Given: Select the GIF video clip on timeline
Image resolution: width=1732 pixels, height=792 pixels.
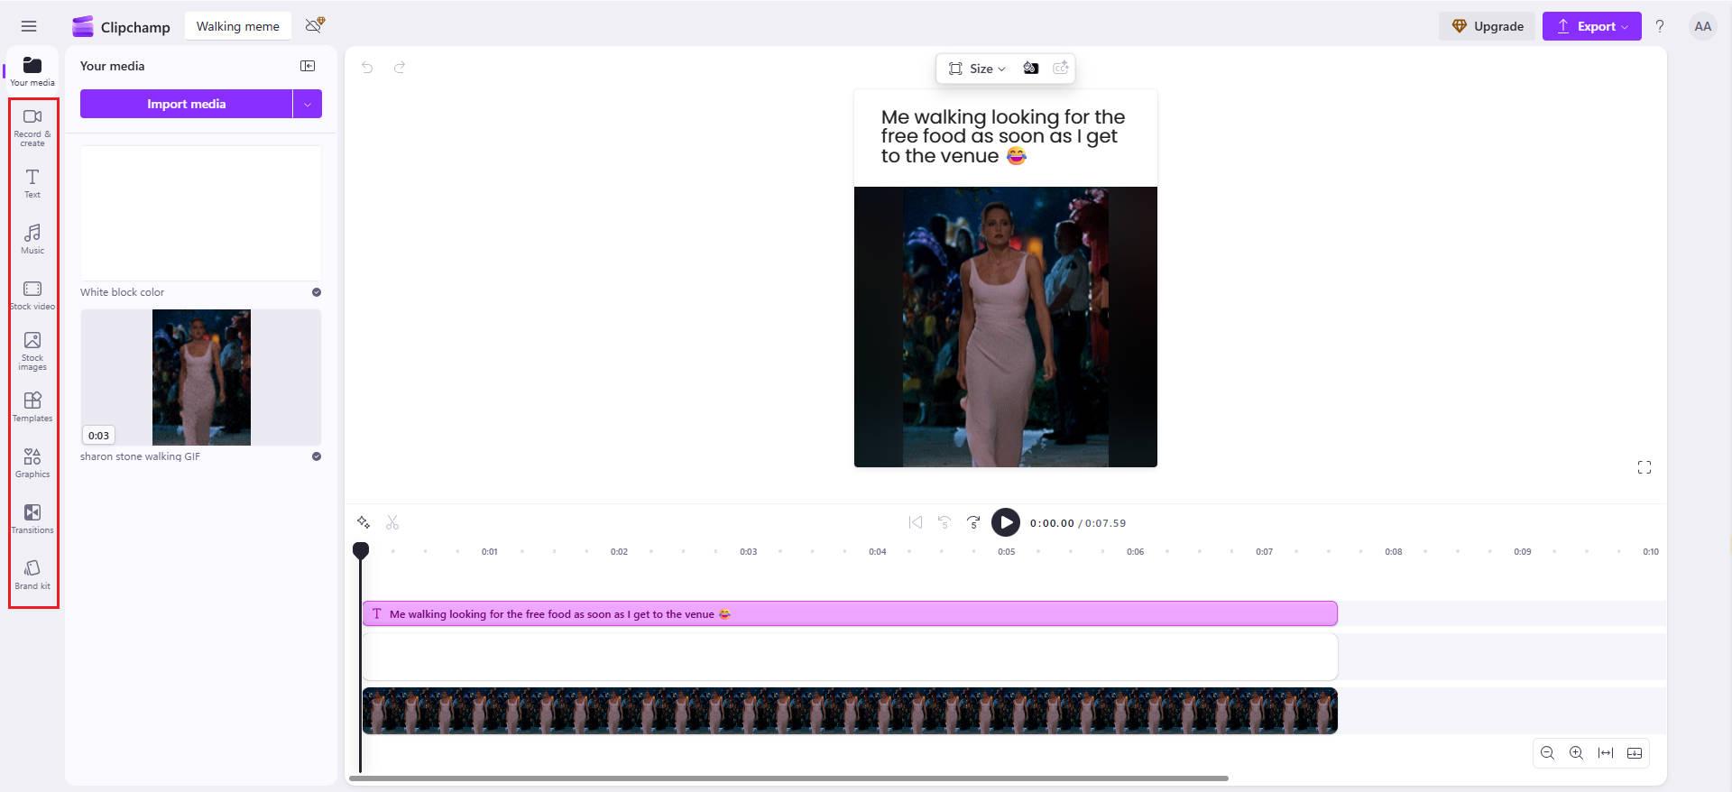Looking at the screenshot, I should coord(850,711).
